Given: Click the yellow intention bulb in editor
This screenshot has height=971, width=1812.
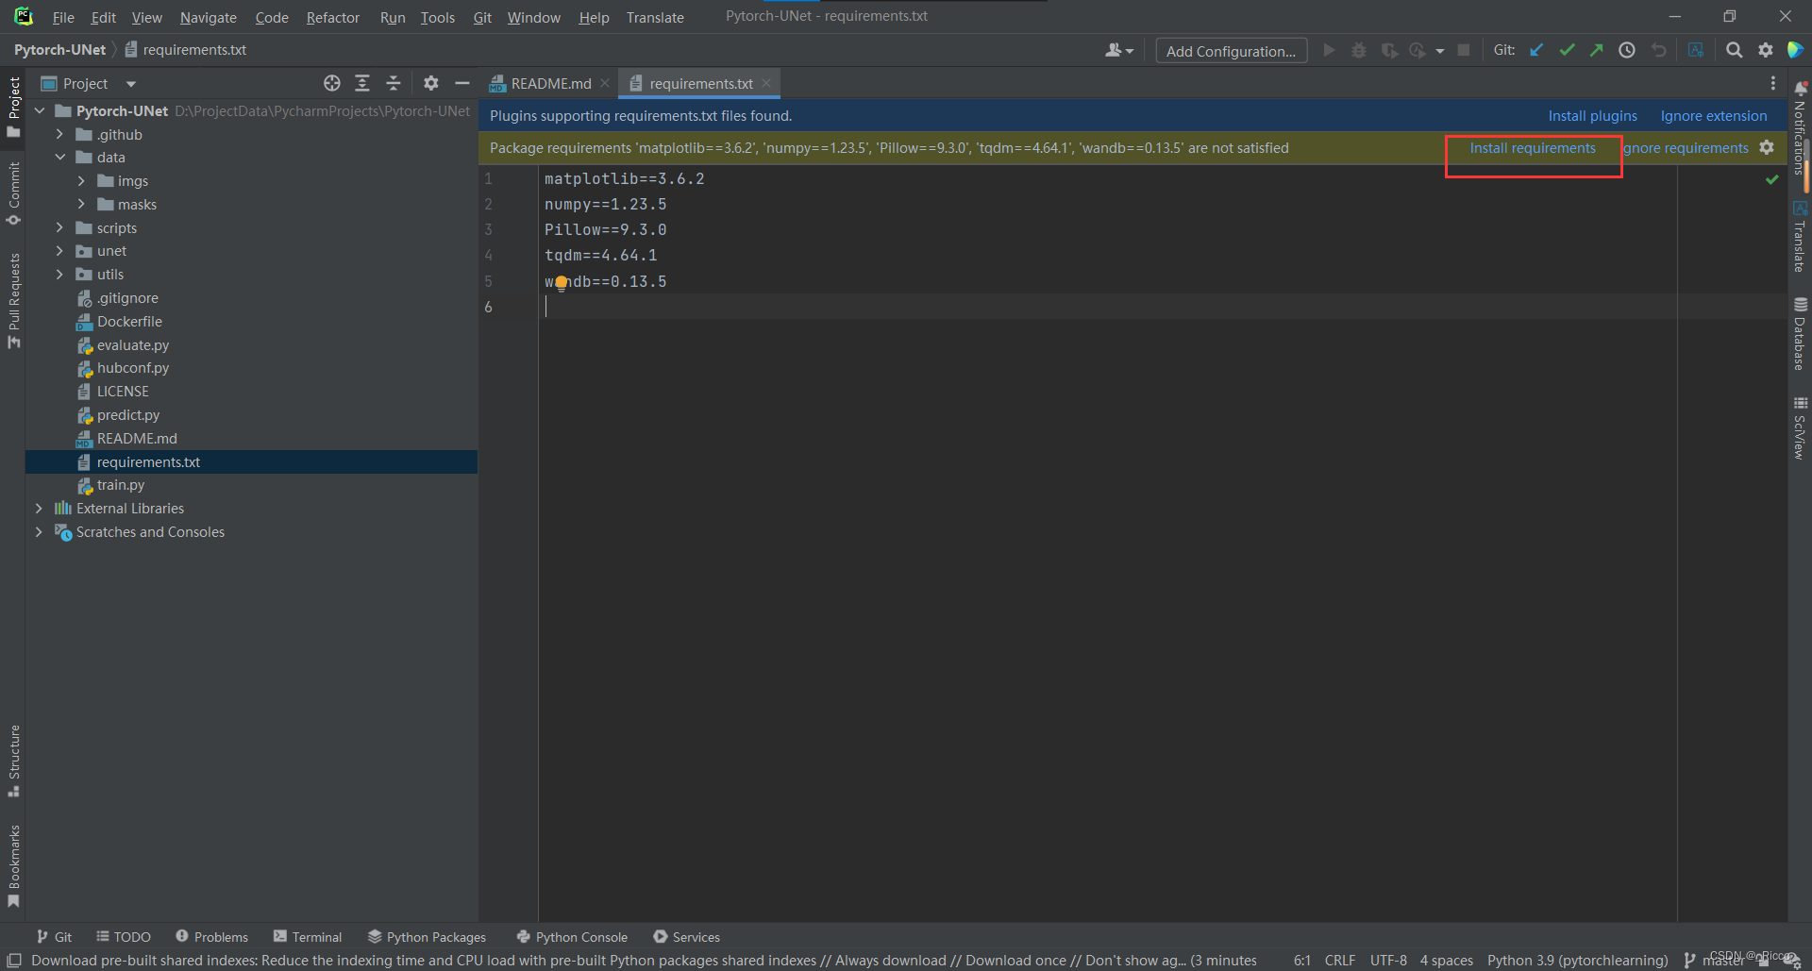Looking at the screenshot, I should click(562, 282).
